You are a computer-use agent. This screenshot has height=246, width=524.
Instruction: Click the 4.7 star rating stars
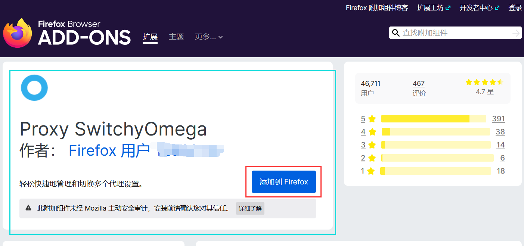click(484, 82)
